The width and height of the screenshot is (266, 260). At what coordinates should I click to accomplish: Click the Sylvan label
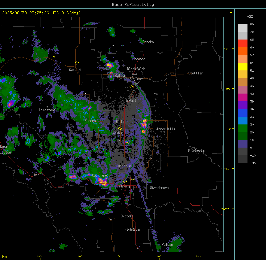click(x=120, y=76)
